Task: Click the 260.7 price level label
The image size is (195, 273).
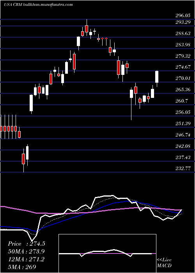Action: point(182,101)
